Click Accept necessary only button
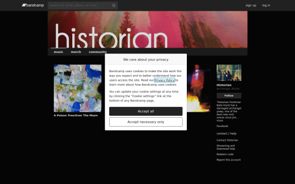The height and width of the screenshot is (184, 295). tap(146, 122)
